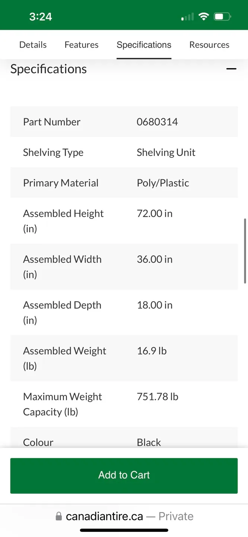Tap the Shelving Type row
Viewport: 248px width, 537px height.
click(x=124, y=152)
